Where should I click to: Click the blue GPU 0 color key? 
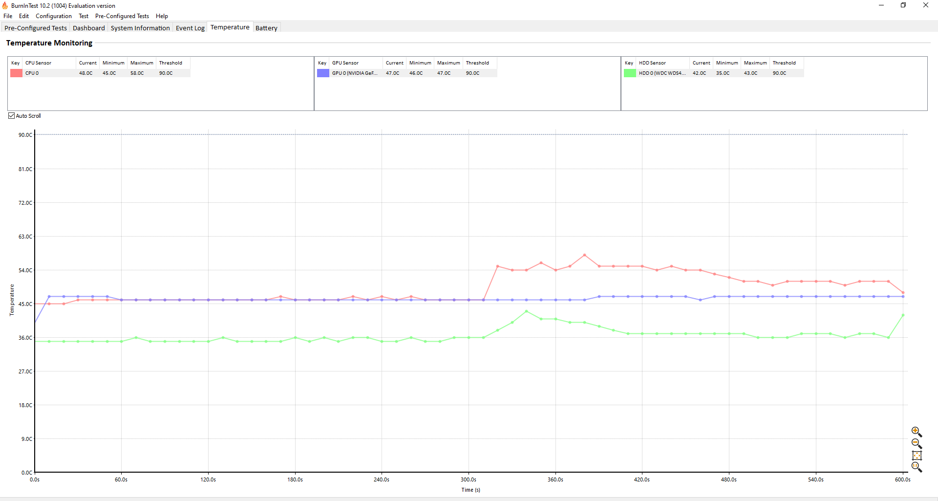click(x=323, y=73)
